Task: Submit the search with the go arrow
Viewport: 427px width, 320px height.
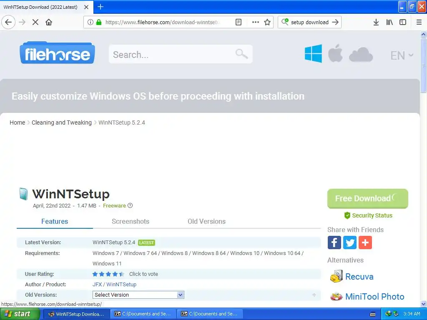Action: point(336,22)
